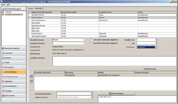Open the Hilfe menu

coord(8,5)
